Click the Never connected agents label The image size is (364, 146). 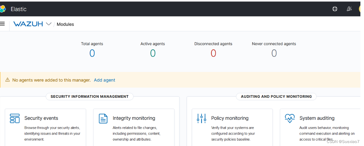click(x=274, y=44)
